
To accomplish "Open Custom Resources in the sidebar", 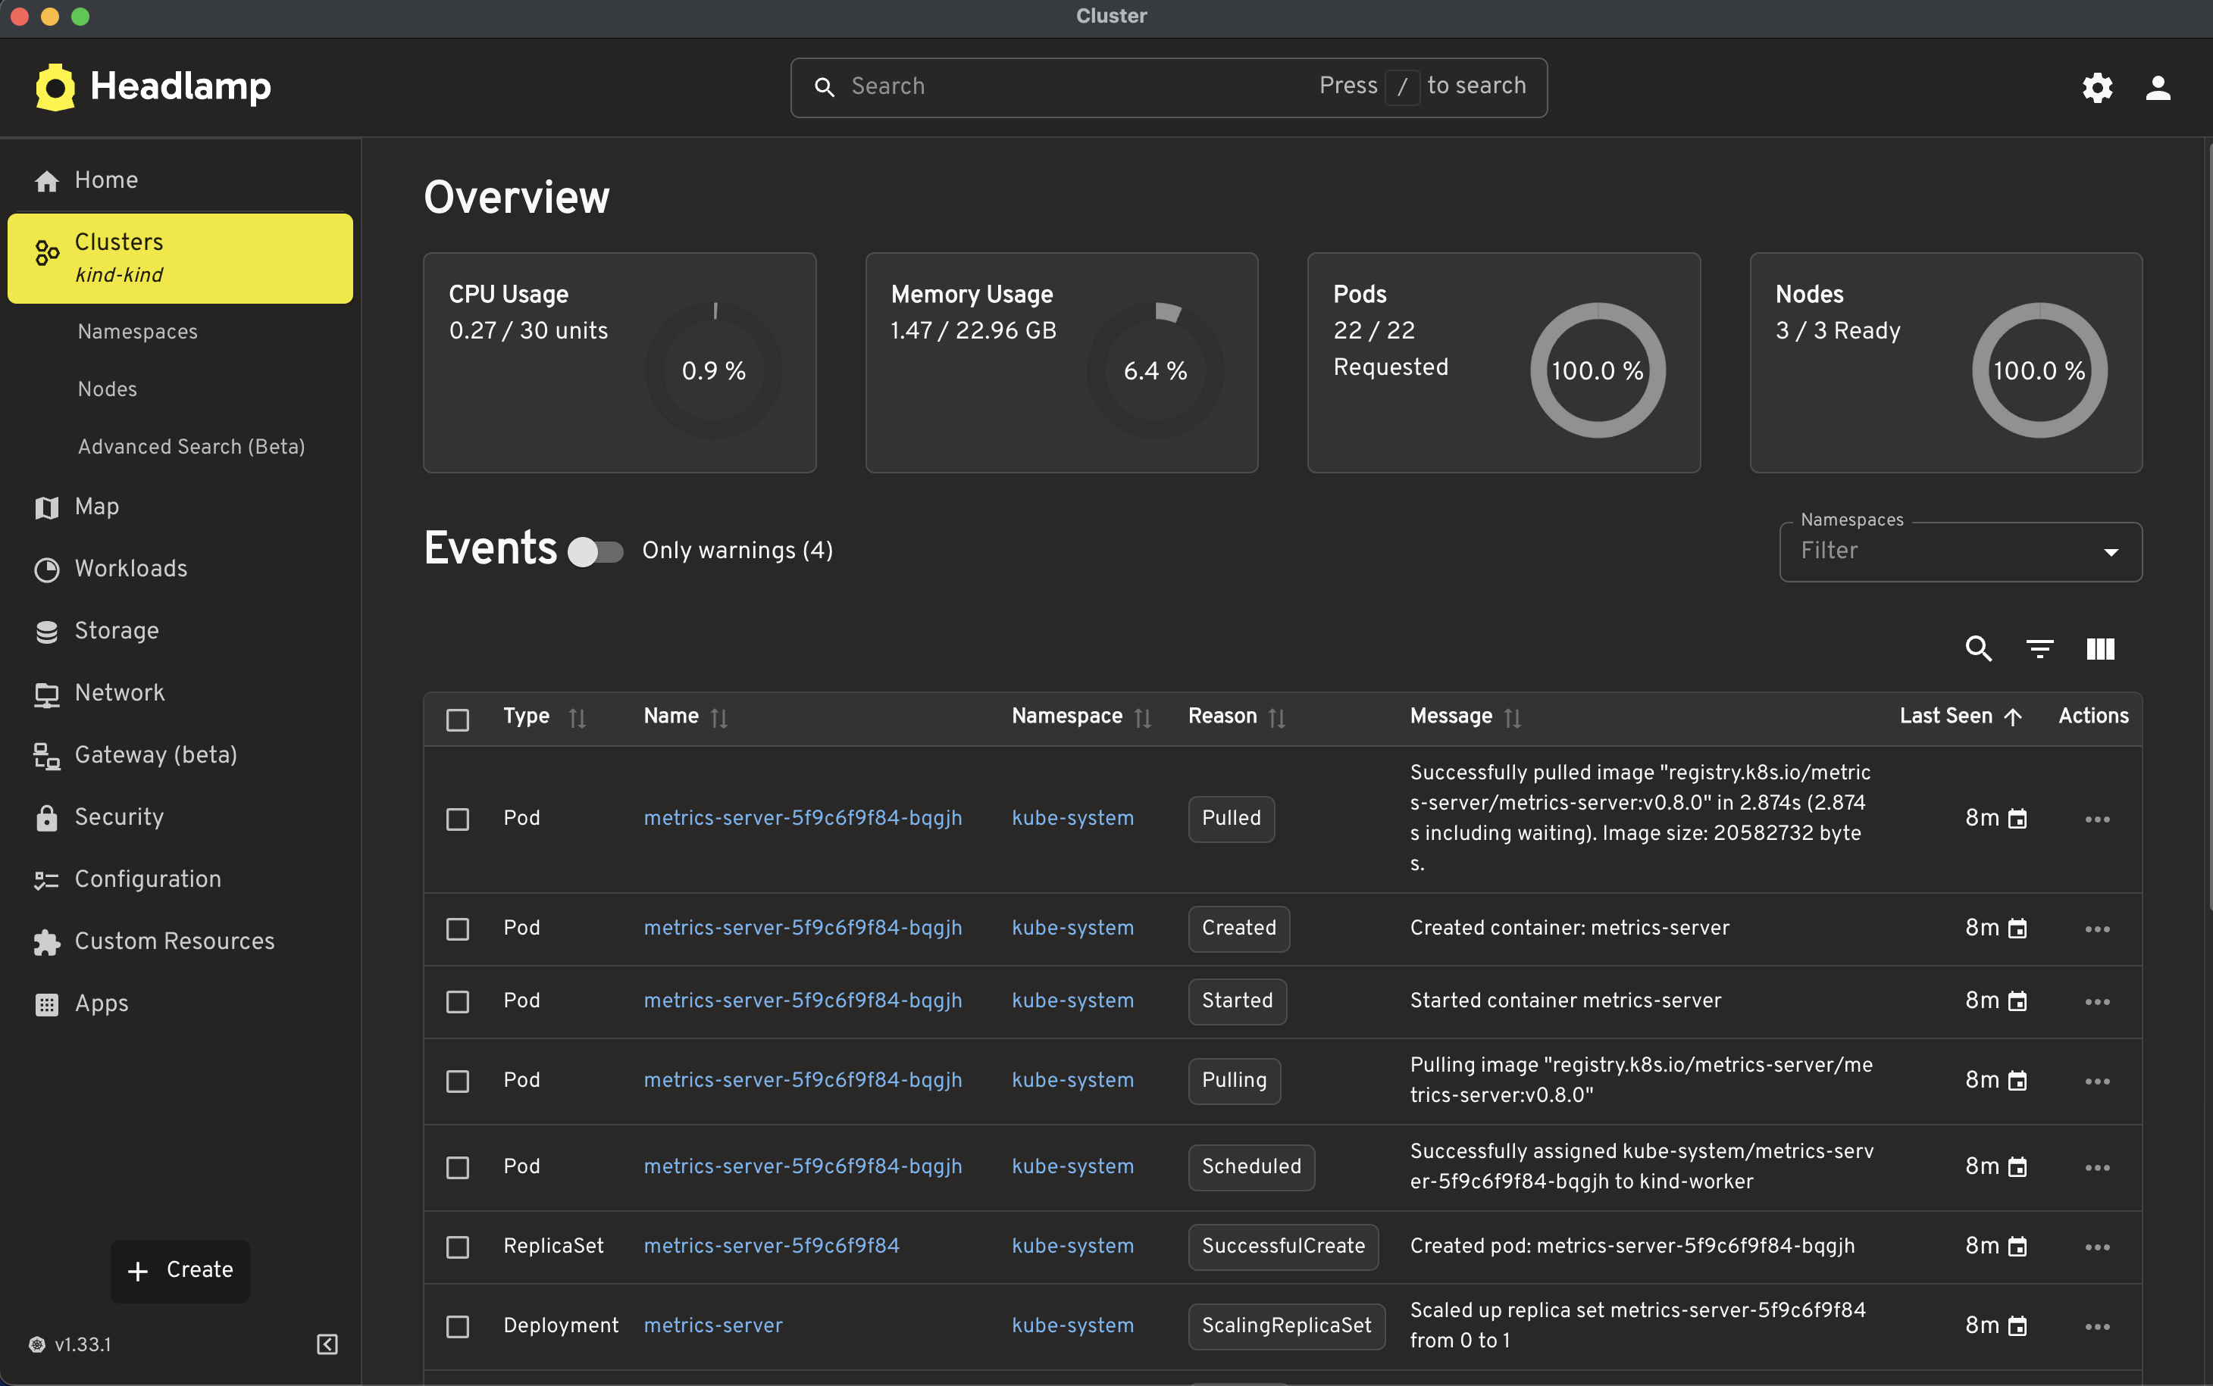I will [x=180, y=941].
